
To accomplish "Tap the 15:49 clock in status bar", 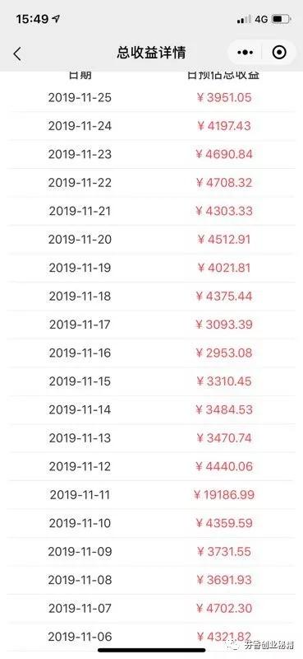I will point(33,19).
